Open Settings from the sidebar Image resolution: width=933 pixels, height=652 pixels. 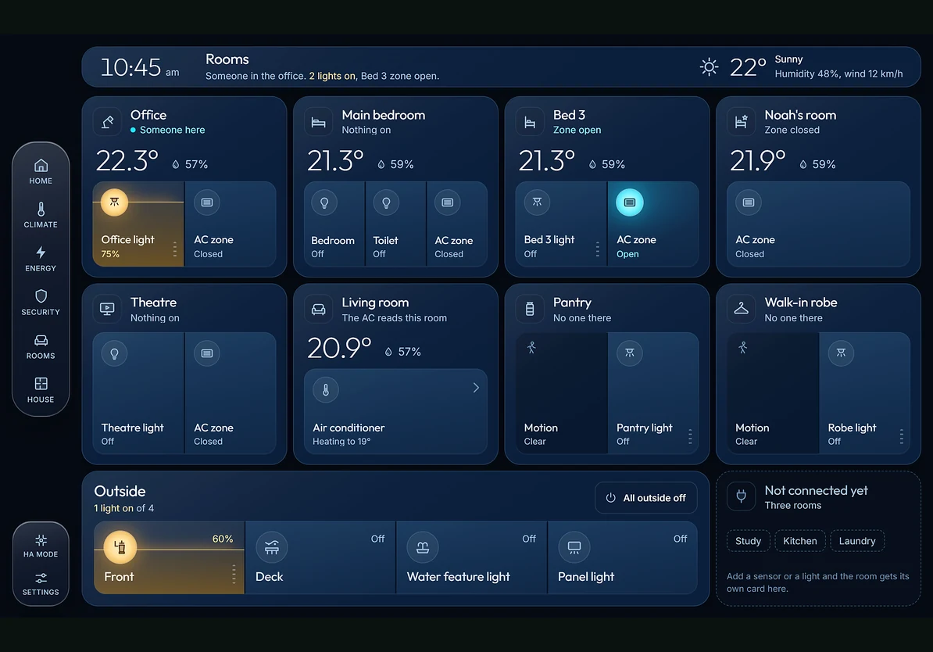click(x=41, y=584)
